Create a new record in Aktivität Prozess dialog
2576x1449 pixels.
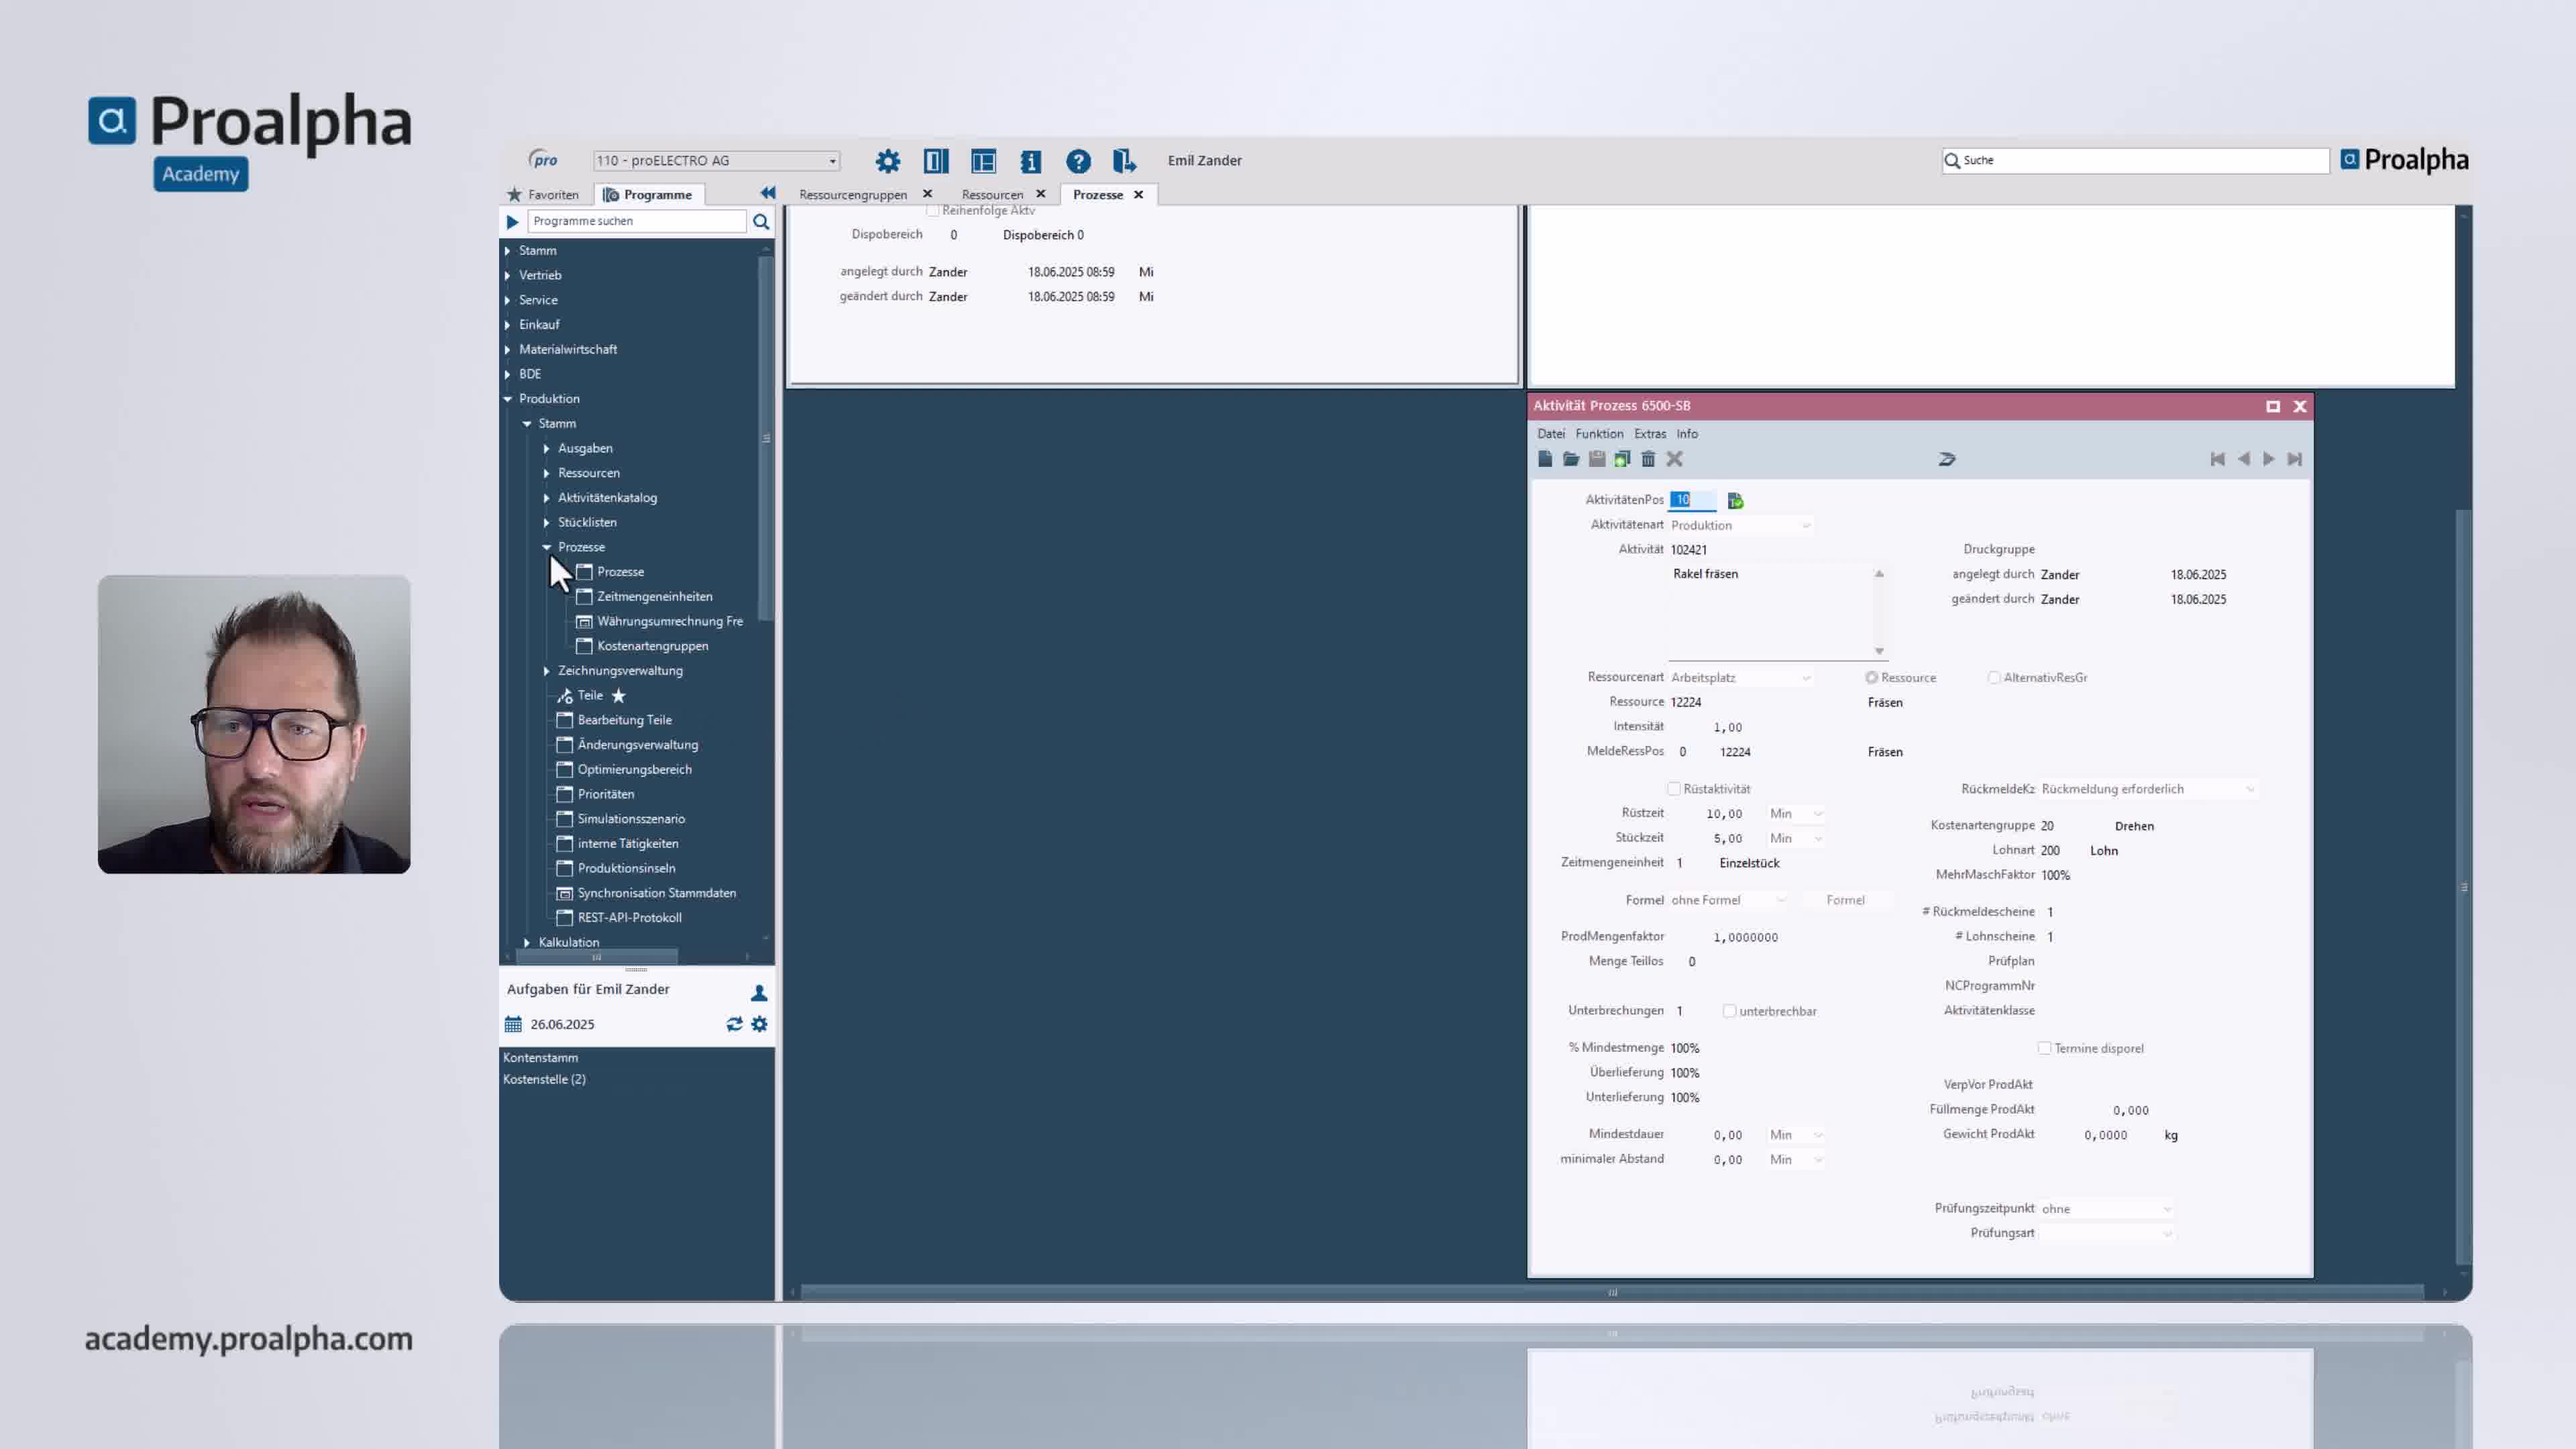click(1545, 459)
